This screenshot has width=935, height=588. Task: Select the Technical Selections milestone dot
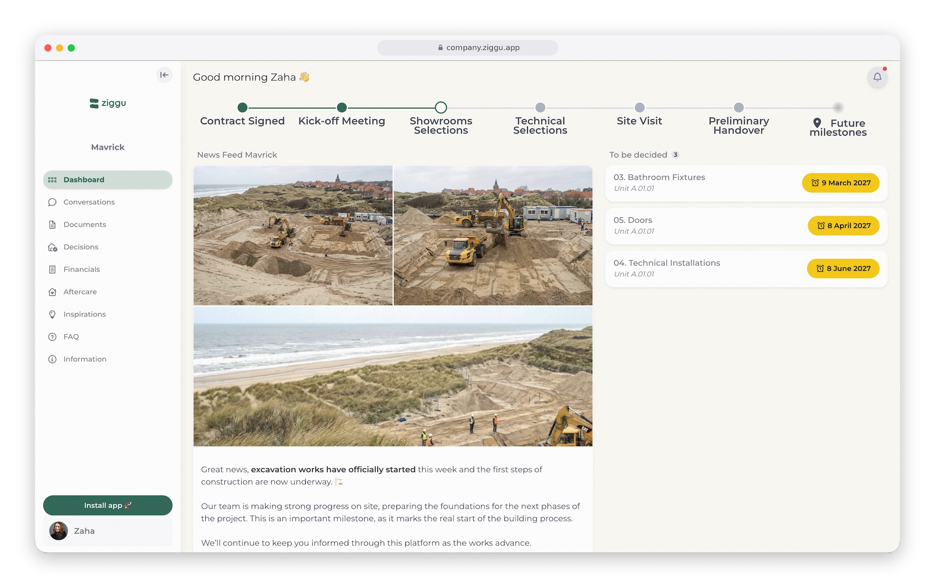point(540,108)
